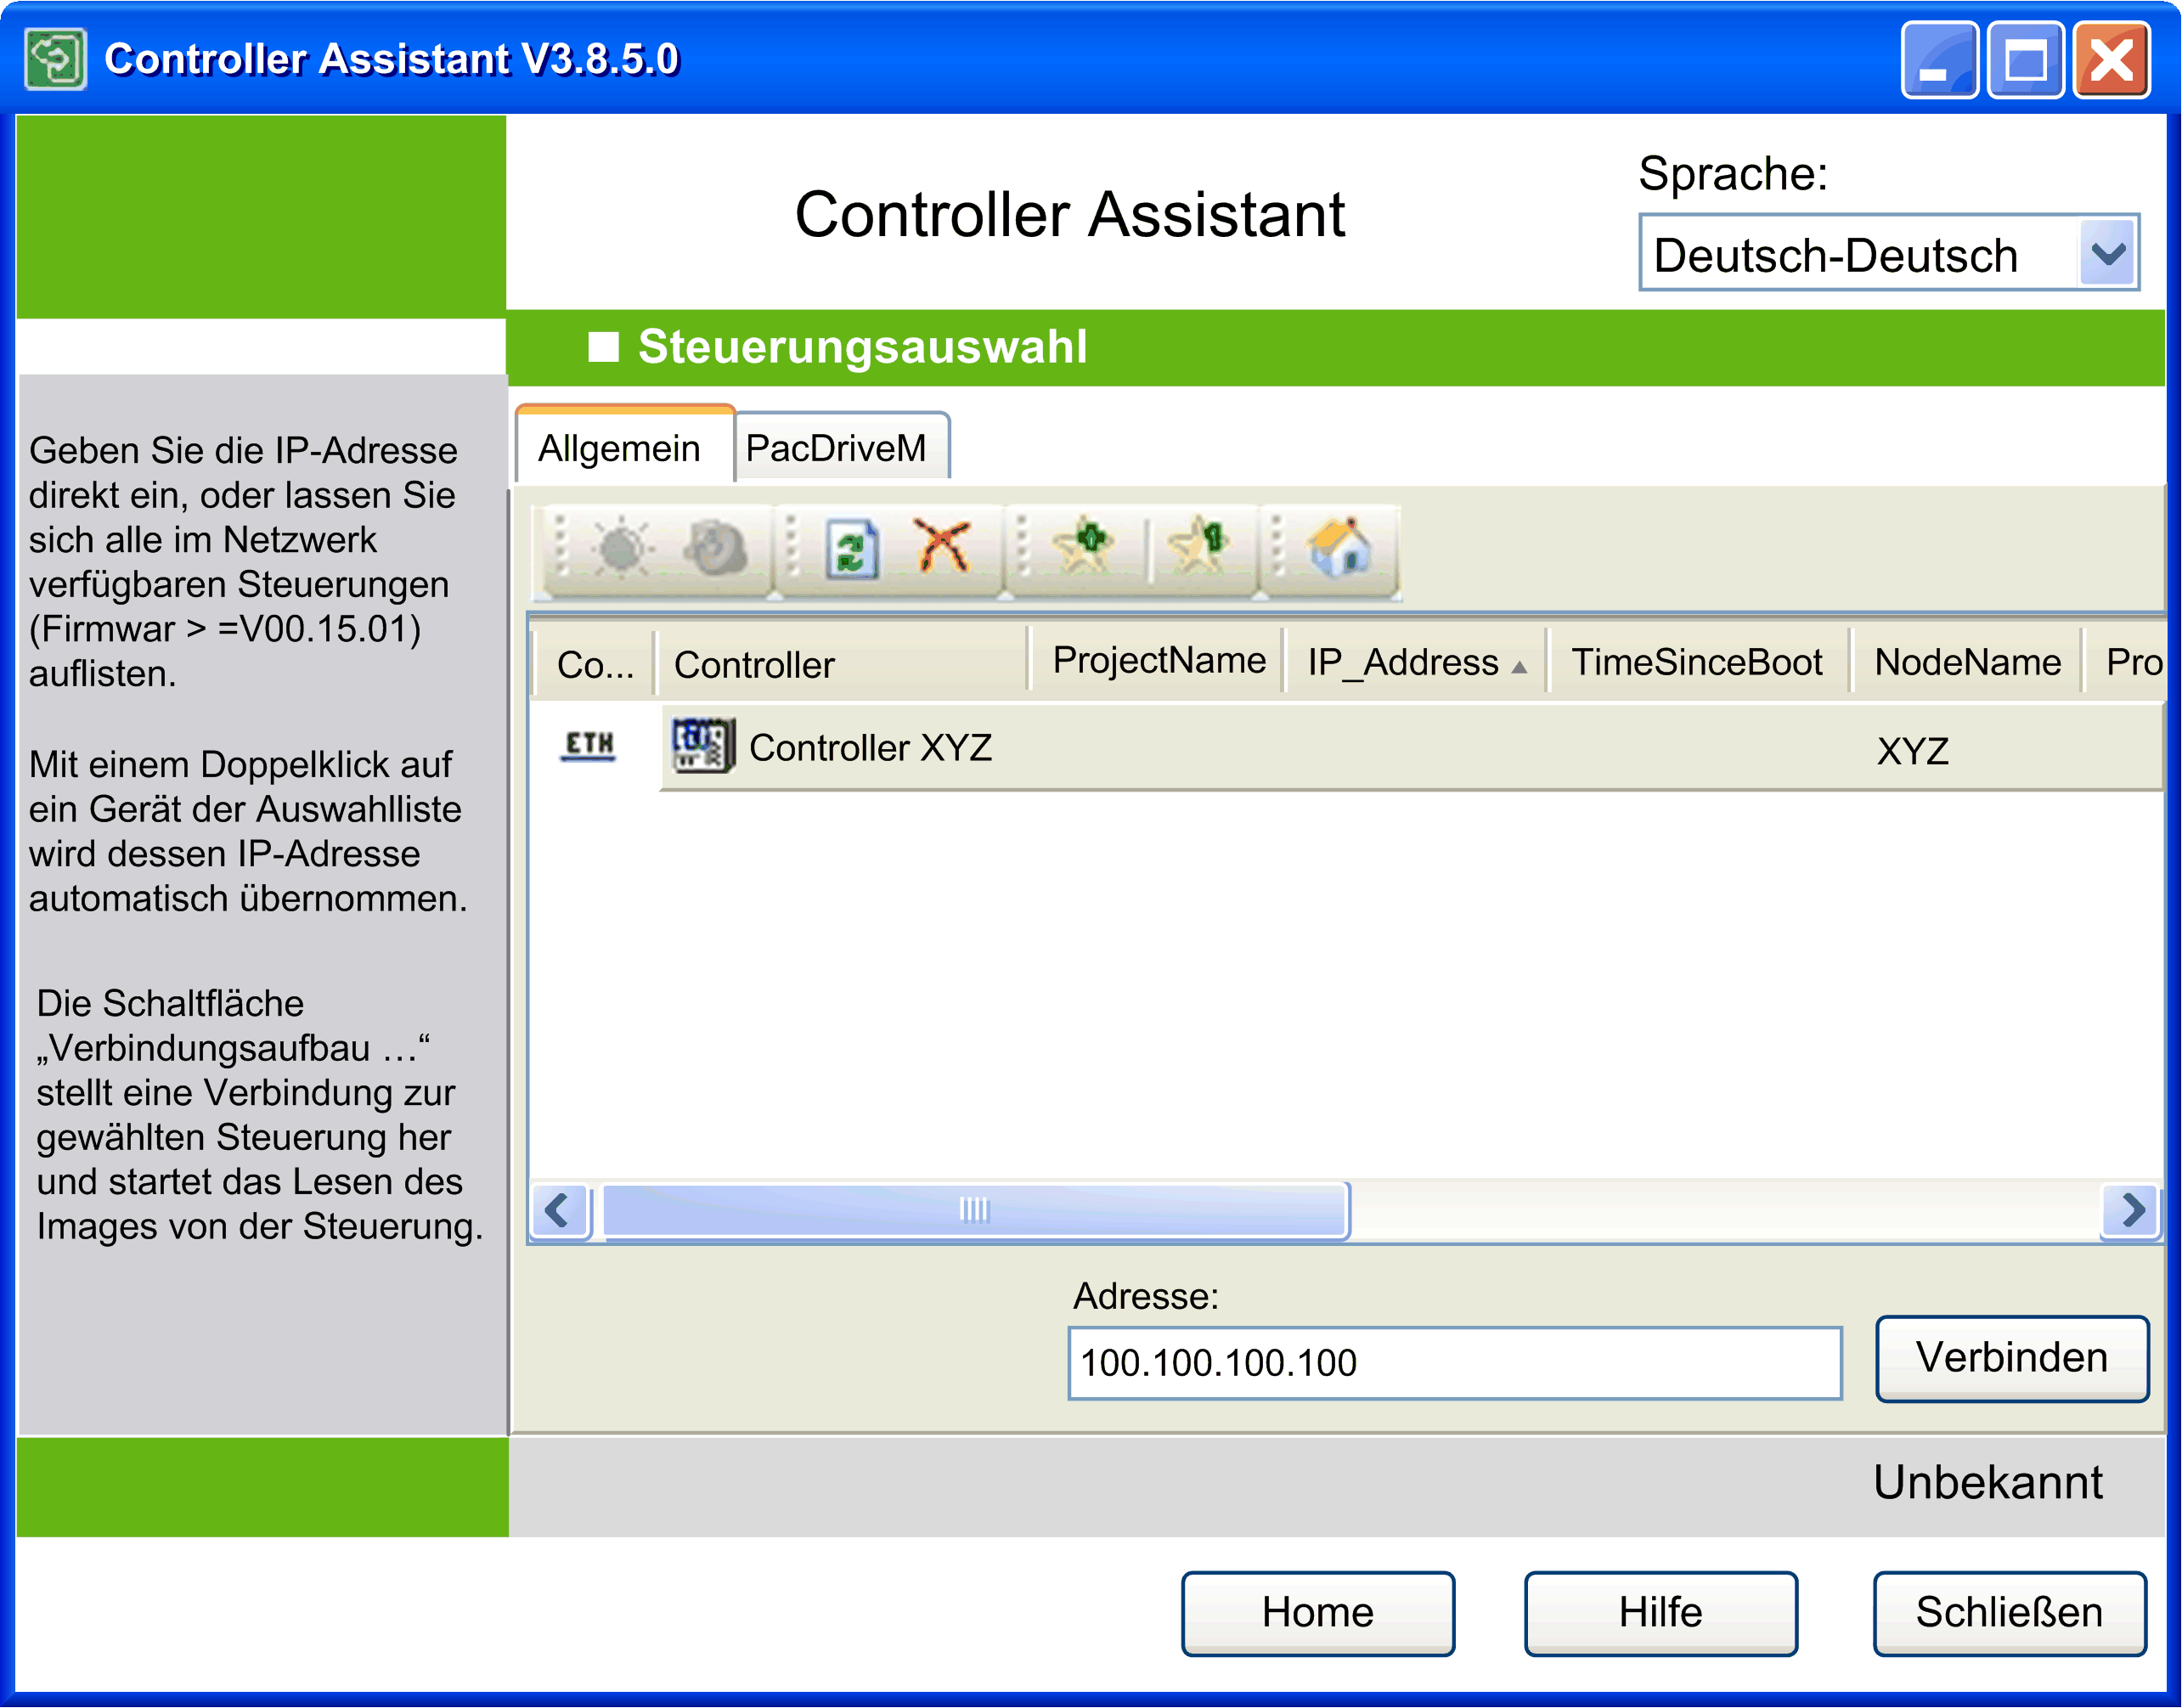Screen dimensions: 2182x1708
Task: Click the Verbinden button
Action: click(2011, 1357)
